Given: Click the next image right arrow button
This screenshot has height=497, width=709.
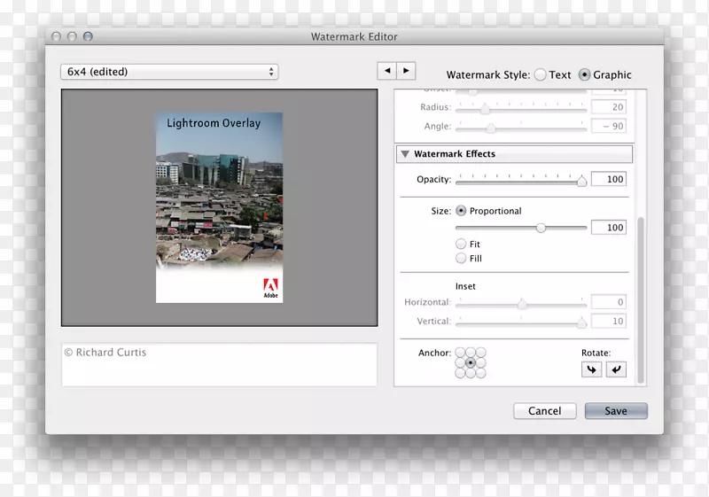Looking at the screenshot, I should (406, 71).
